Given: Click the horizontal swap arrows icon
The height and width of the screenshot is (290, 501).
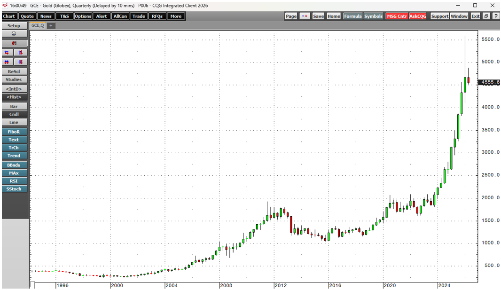Looking at the screenshot, I should tap(7, 53).
